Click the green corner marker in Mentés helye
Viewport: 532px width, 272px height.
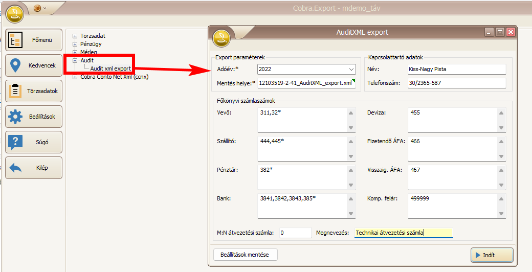[x=353, y=80]
